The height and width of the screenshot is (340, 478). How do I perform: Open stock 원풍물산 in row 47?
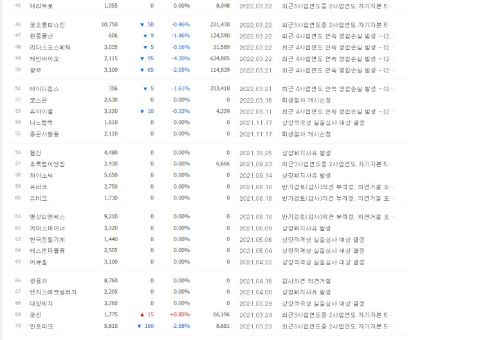click(x=41, y=36)
